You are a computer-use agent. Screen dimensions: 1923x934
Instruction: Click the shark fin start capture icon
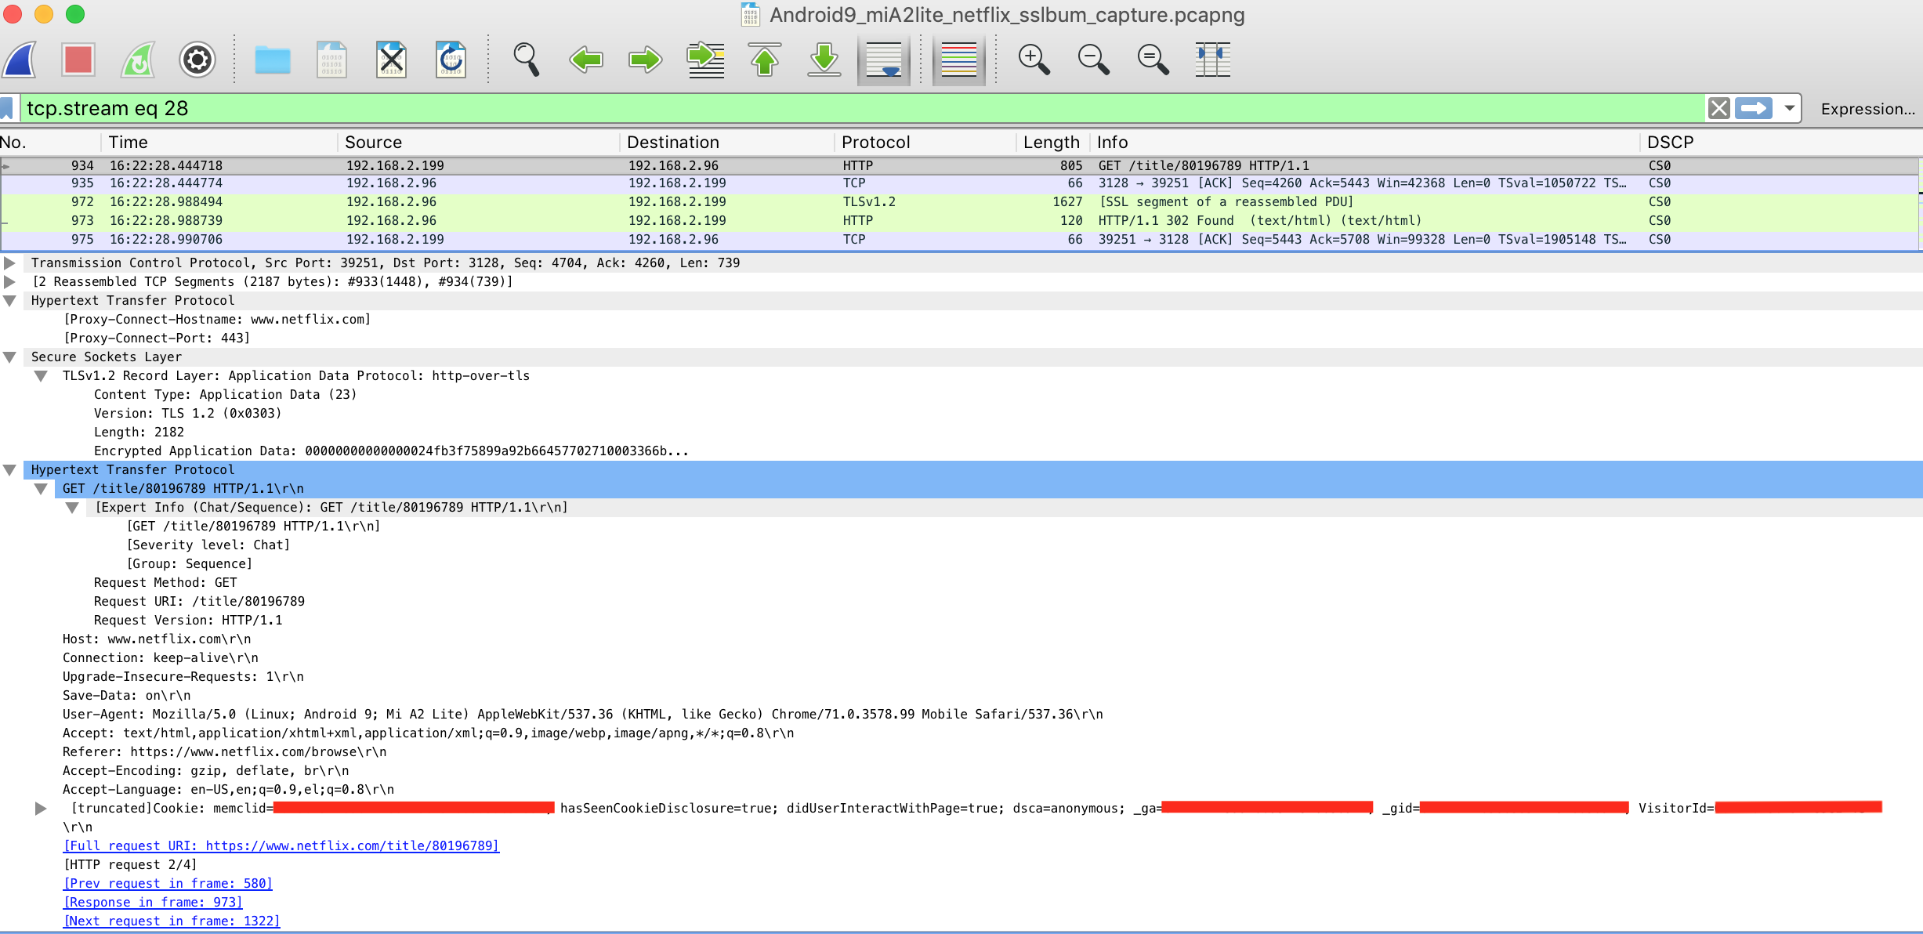20,60
